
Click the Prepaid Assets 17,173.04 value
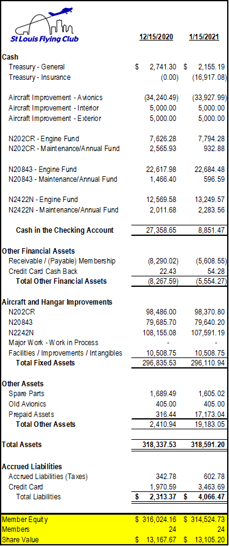coord(210,415)
